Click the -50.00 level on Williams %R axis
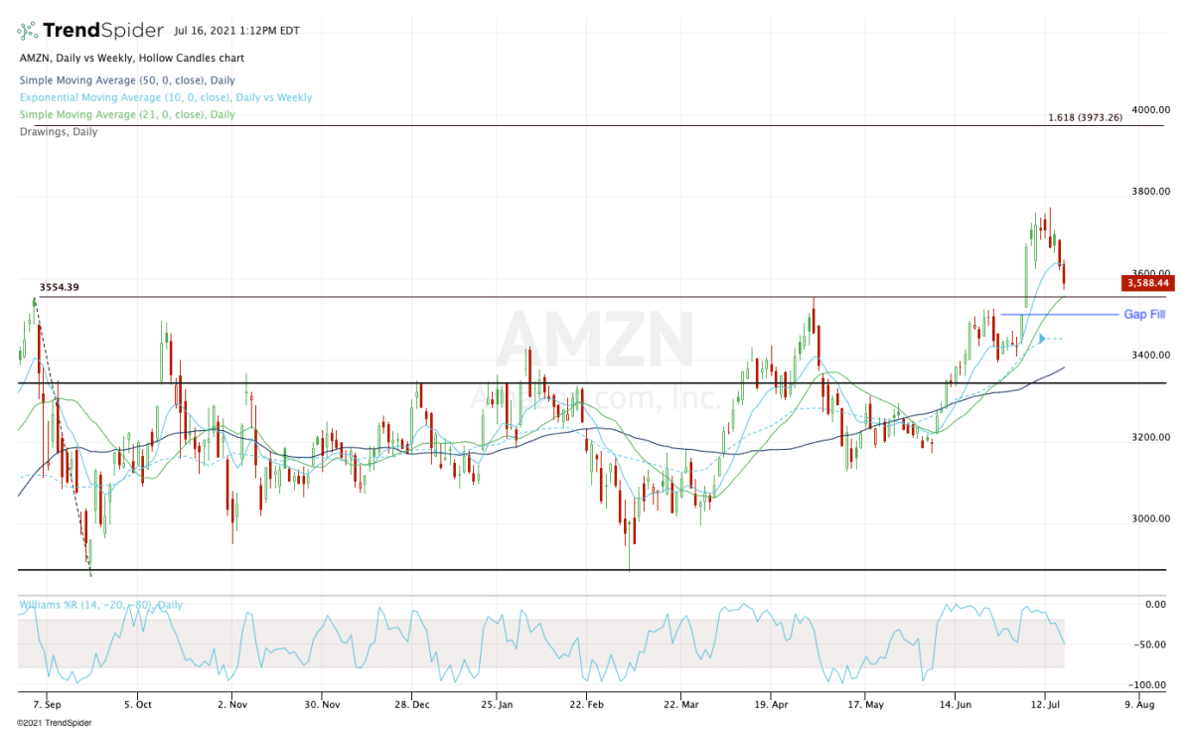The width and height of the screenshot is (1192, 731). pos(1151,645)
